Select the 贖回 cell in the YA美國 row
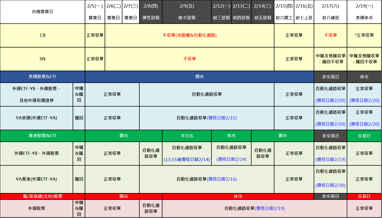 (x=79, y=118)
